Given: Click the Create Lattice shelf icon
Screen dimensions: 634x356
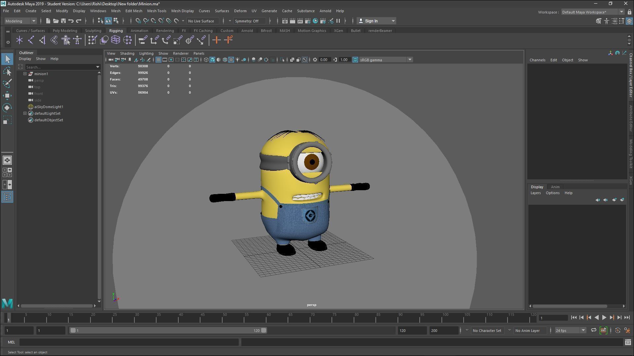Looking at the screenshot, I should (x=116, y=40).
